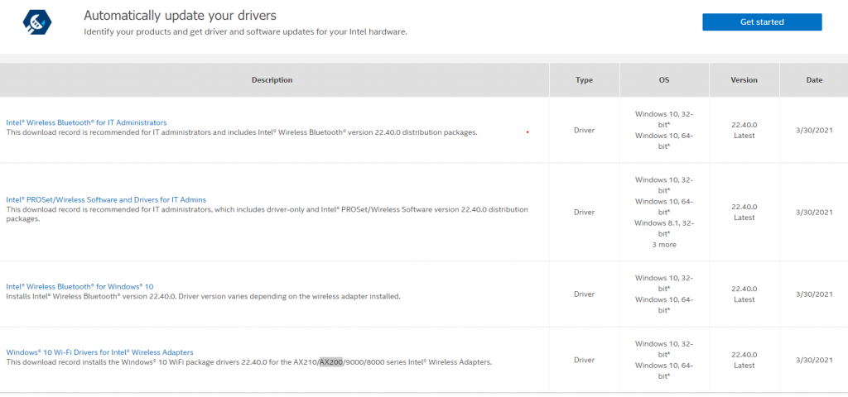Click OS cell in Bluetooth IT Administrators row
Viewport: 848px width, 397px height.
tap(664, 130)
